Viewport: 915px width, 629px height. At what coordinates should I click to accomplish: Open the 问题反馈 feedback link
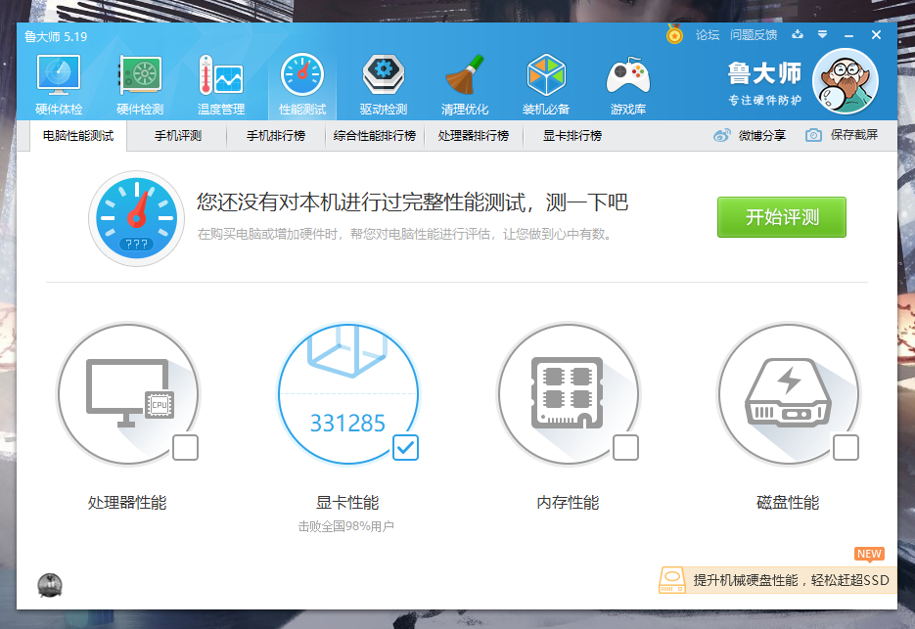[x=754, y=35]
